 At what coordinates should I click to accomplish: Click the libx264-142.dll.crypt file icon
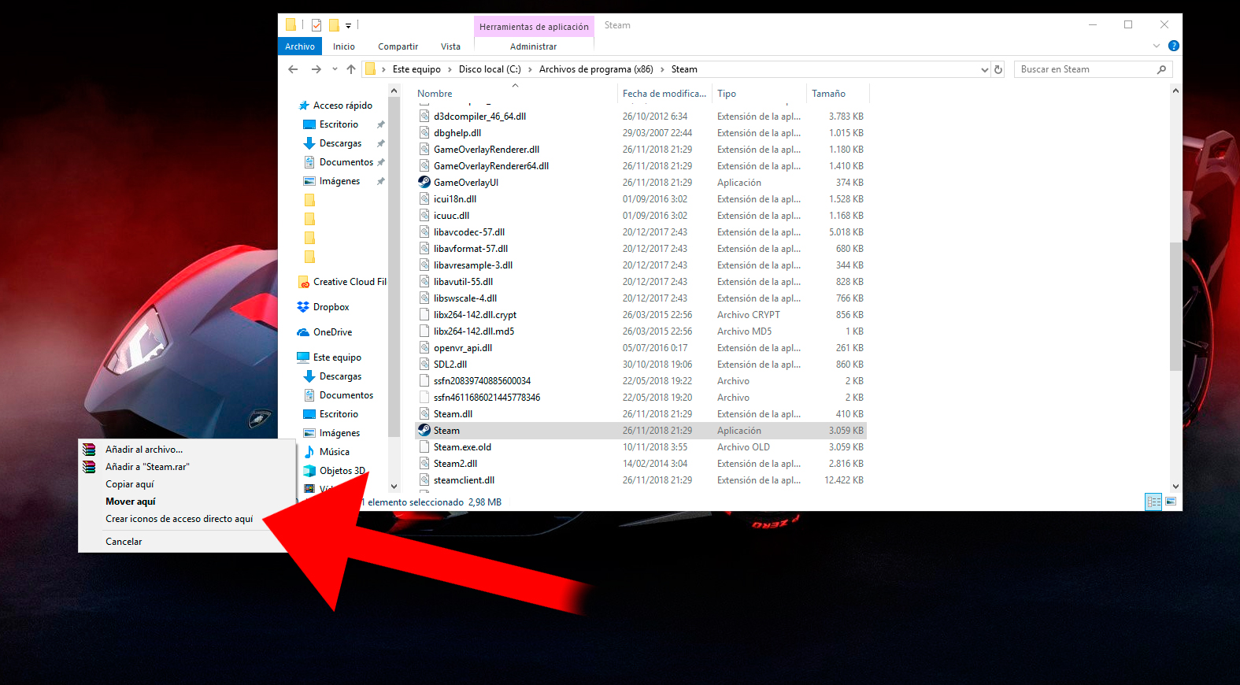[x=424, y=314]
